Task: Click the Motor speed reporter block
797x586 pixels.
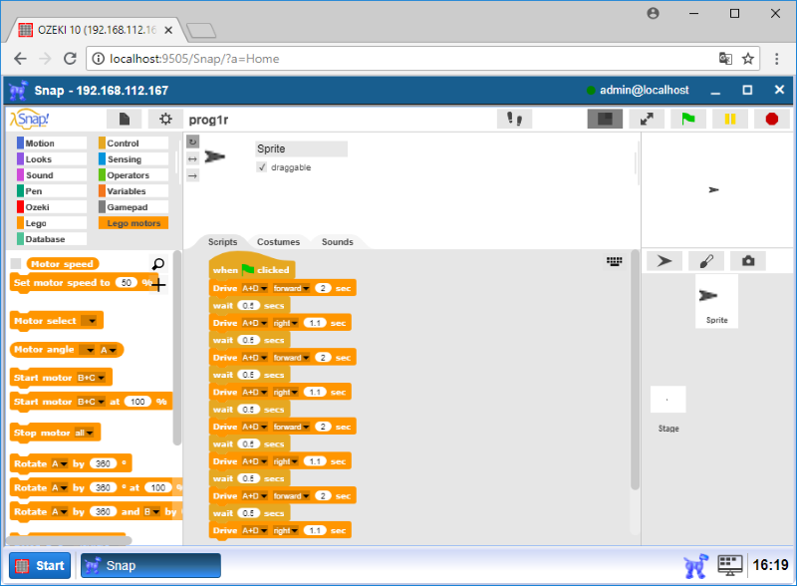Action: [x=62, y=263]
